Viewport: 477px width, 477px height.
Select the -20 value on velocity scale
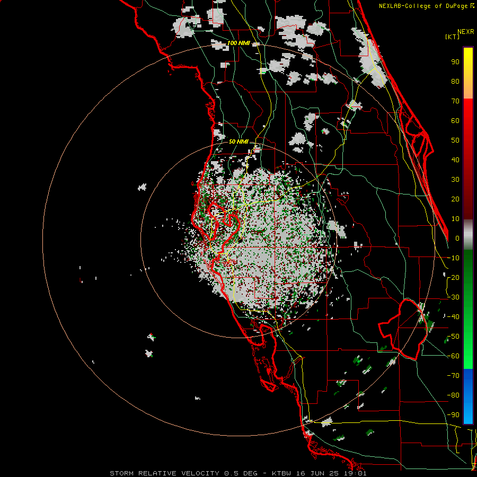coord(453,278)
